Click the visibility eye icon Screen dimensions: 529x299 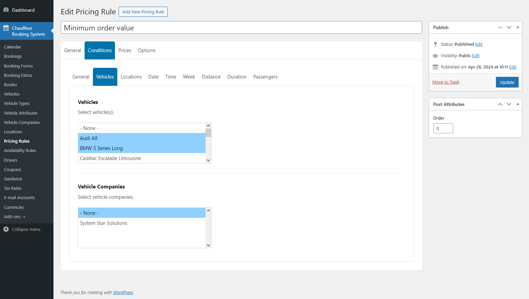click(435, 56)
